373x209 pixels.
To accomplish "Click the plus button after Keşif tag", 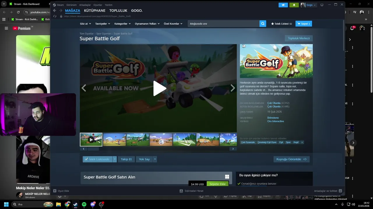I will 302,142.
